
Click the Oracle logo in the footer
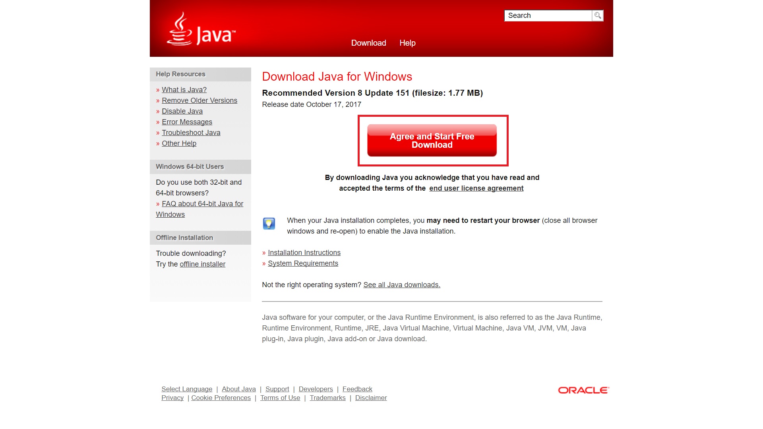tap(583, 390)
